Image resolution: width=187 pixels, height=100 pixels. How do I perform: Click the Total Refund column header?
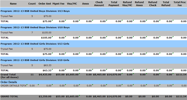pos(166,4)
